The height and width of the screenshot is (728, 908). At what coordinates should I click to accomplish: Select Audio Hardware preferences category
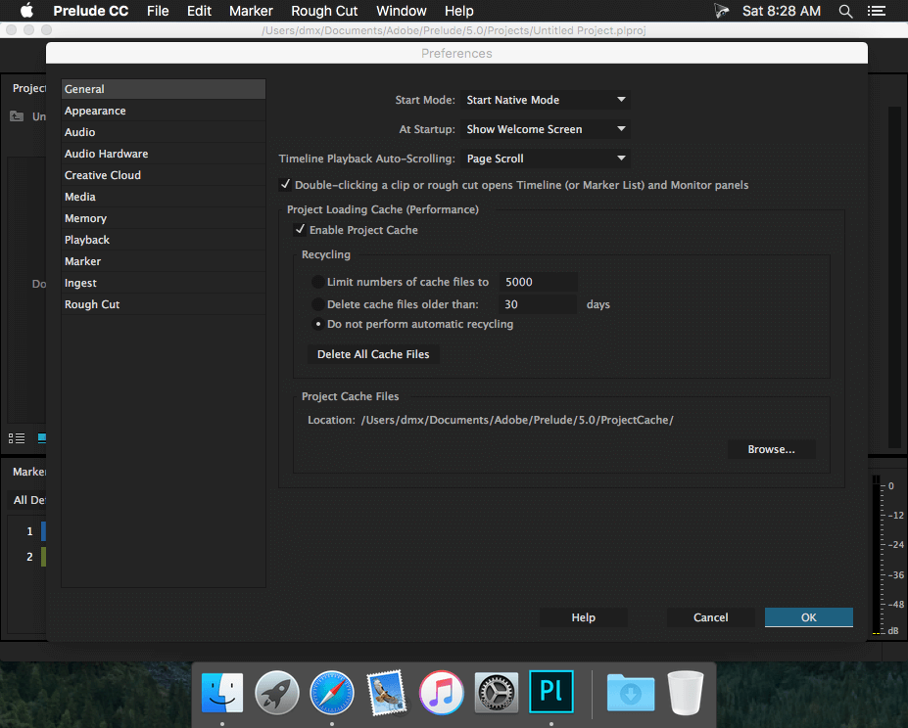164,154
